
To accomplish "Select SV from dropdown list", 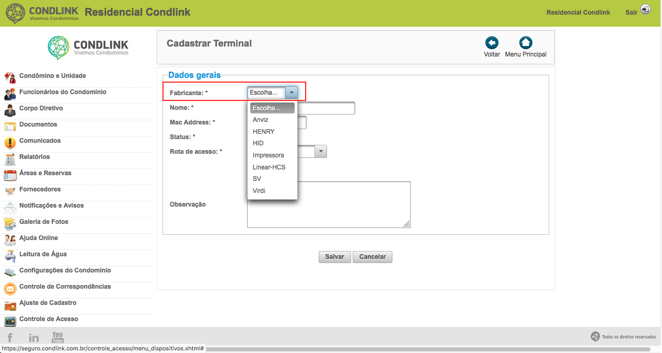I will 272,179.
